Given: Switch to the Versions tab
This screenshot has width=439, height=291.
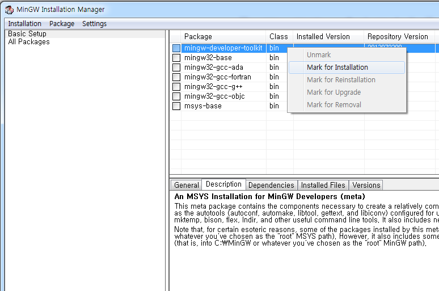Looking at the screenshot, I should point(366,185).
